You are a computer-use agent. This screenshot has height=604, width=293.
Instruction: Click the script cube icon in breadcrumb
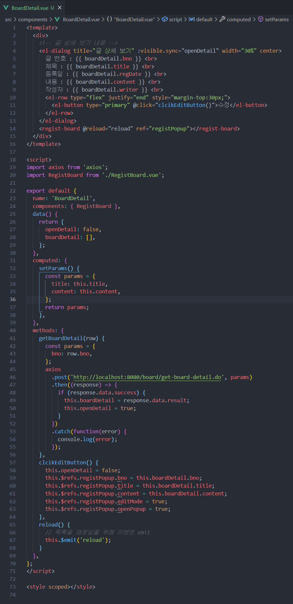(x=165, y=20)
